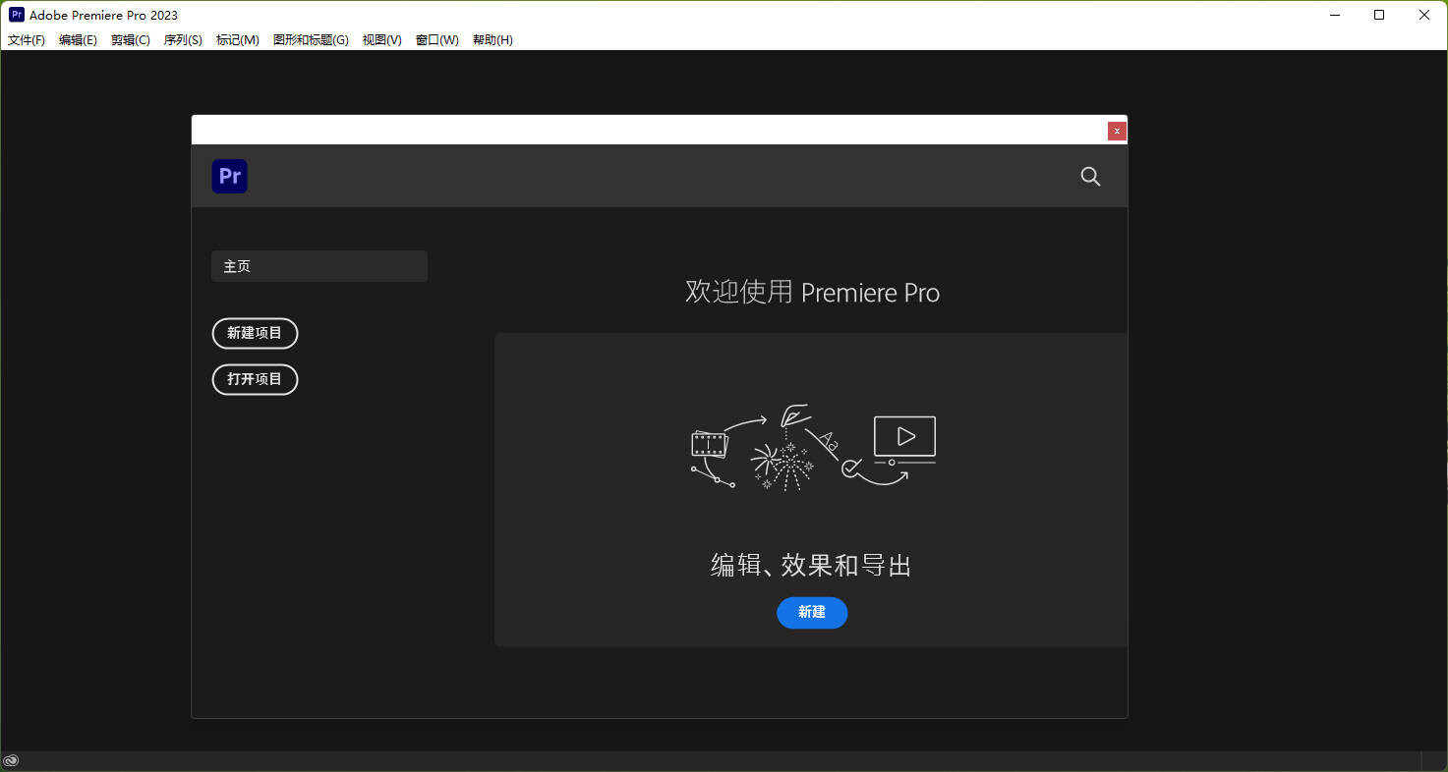Screen dimensions: 1448x772
Task: Click the editing workflow illustration
Action: pos(813,447)
